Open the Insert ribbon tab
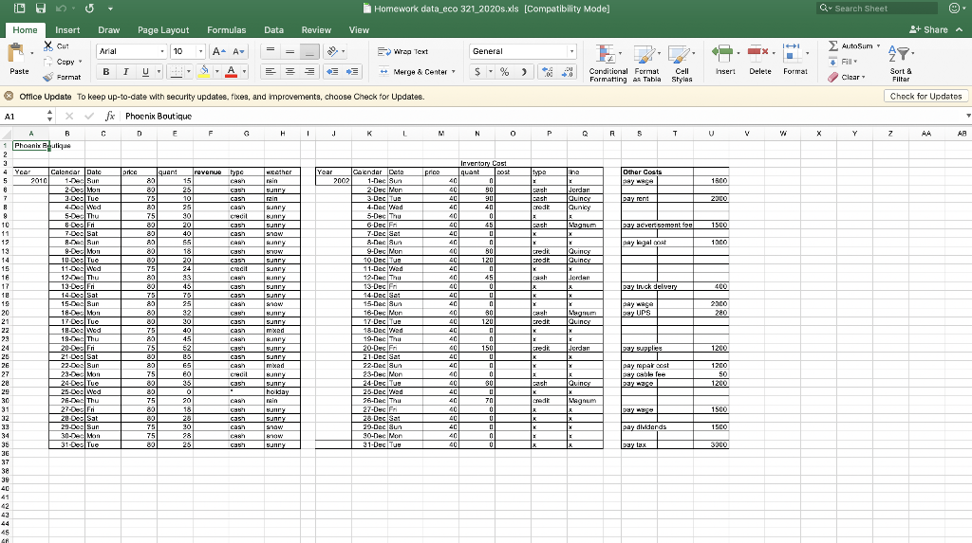 tap(67, 29)
